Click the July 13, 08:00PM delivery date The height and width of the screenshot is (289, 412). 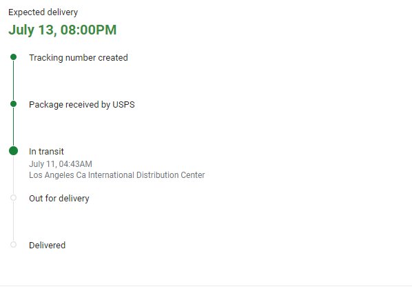tap(63, 30)
